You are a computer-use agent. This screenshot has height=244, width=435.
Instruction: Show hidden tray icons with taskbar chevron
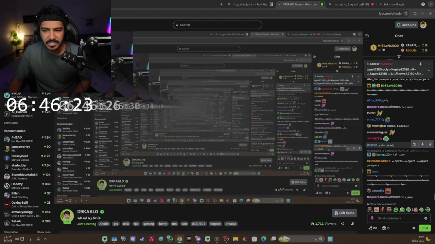point(45,239)
